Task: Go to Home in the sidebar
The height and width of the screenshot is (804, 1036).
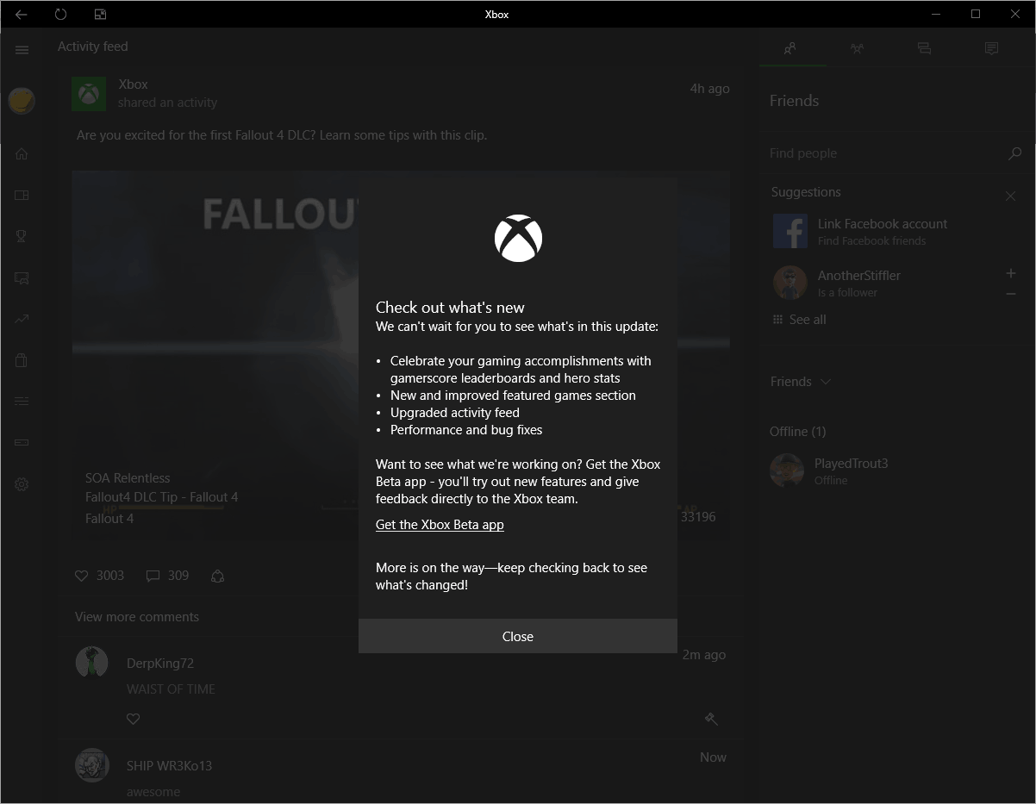Action: tap(22, 153)
